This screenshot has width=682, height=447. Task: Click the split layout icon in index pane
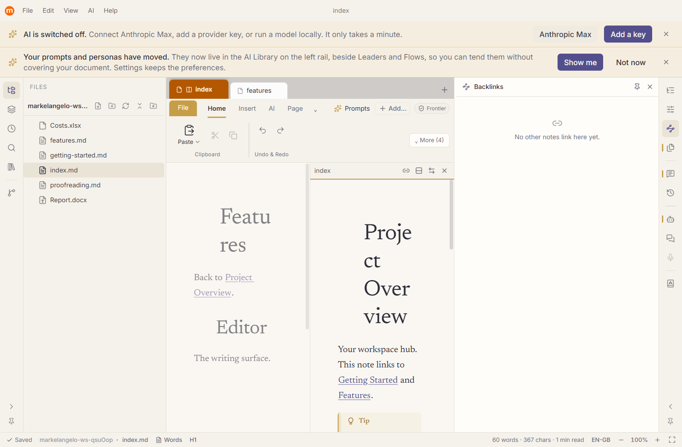(x=419, y=171)
